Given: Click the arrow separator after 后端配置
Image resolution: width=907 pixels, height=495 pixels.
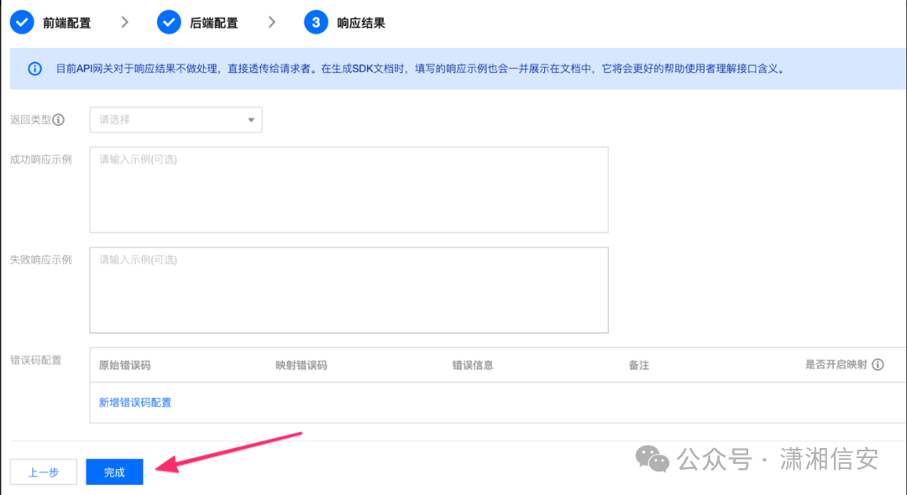Looking at the screenshot, I should tap(272, 22).
